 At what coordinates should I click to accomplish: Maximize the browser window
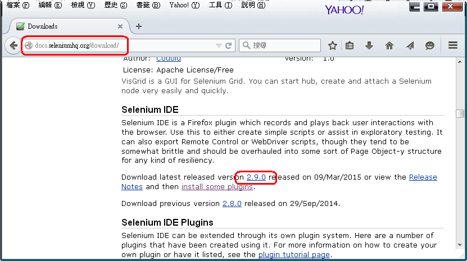(x=431, y=7)
